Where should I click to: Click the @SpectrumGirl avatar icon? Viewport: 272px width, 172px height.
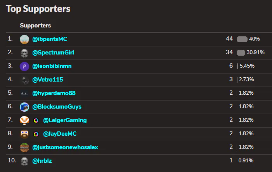pos(24,53)
